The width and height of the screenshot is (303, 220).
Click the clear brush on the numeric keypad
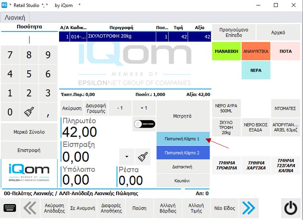(29, 112)
